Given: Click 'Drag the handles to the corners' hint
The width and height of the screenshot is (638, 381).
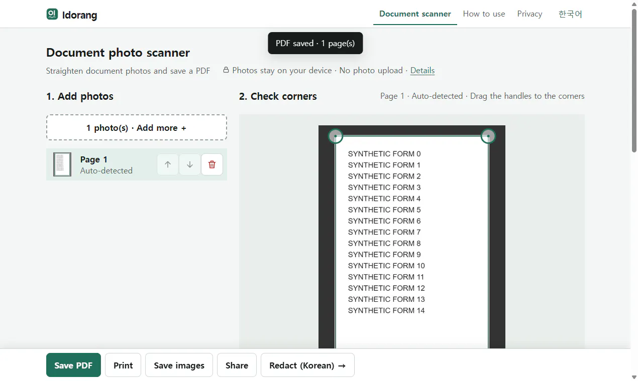Looking at the screenshot, I should click(x=527, y=96).
